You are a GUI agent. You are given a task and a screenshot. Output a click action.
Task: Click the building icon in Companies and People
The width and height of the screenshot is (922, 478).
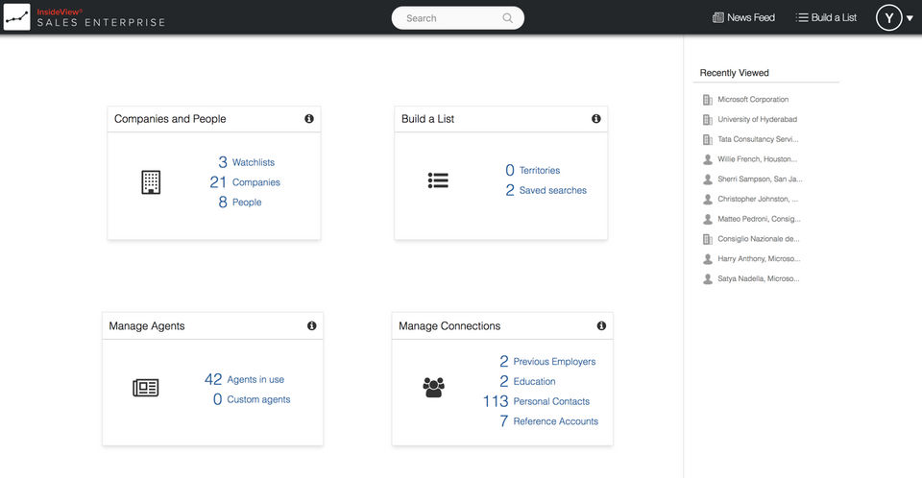pos(151,182)
